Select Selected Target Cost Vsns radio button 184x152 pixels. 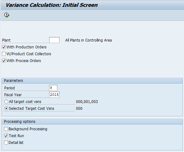6,108
